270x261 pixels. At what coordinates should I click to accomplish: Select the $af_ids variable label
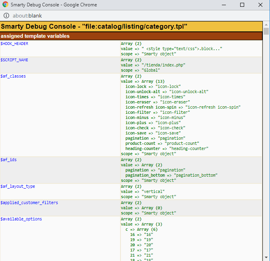[8, 159]
